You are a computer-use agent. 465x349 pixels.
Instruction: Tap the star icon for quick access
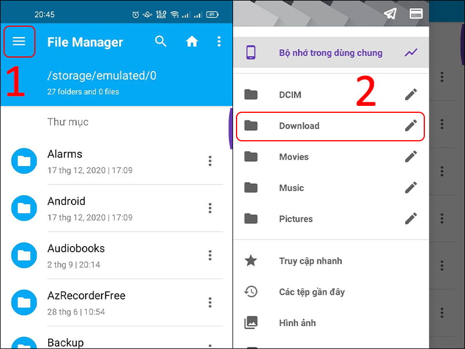coord(251,261)
